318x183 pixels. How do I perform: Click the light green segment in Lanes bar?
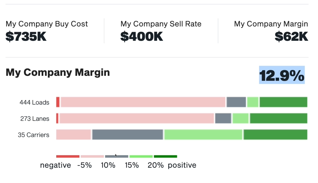click(240, 118)
